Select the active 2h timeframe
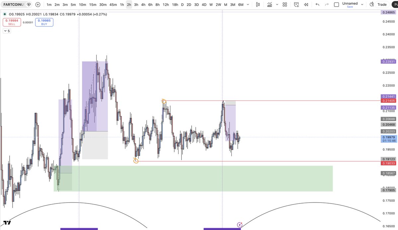398x230 pixels. coord(129,5)
